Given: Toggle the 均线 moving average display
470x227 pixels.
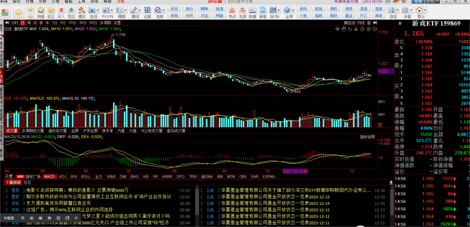Looking at the screenshot, I should pyautogui.click(x=361, y=23).
